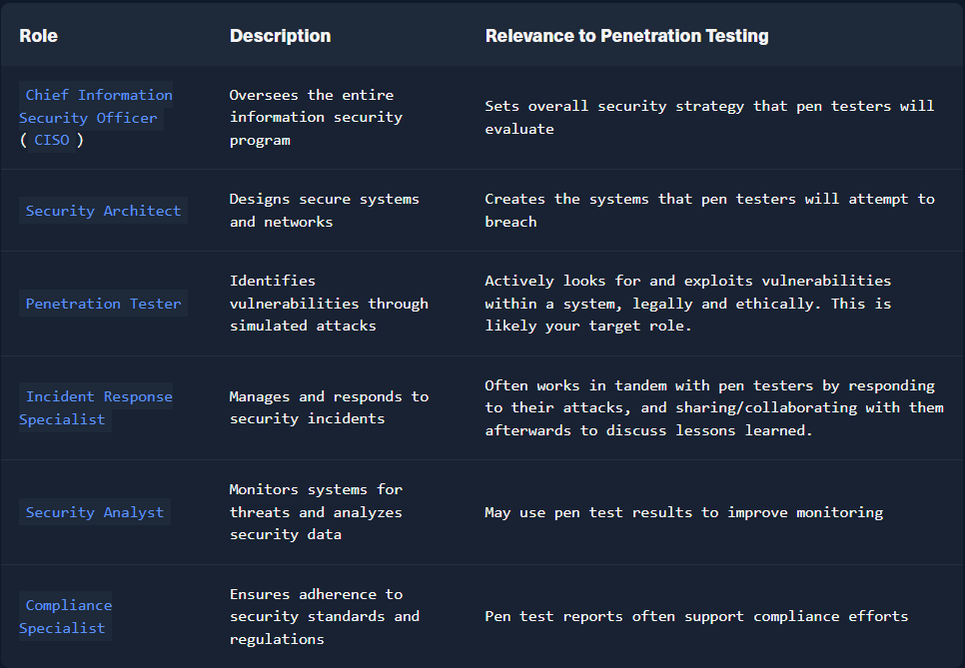965x668 pixels.
Task: Click the Description column header
Action: coord(280,36)
